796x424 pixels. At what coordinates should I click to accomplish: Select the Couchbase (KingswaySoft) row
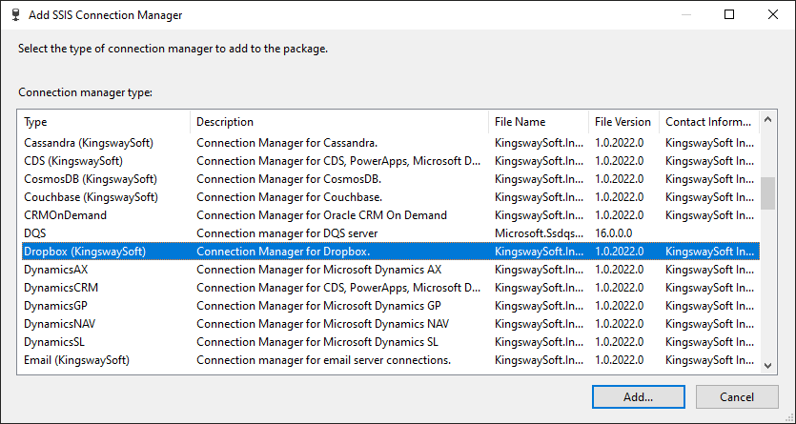pos(391,197)
